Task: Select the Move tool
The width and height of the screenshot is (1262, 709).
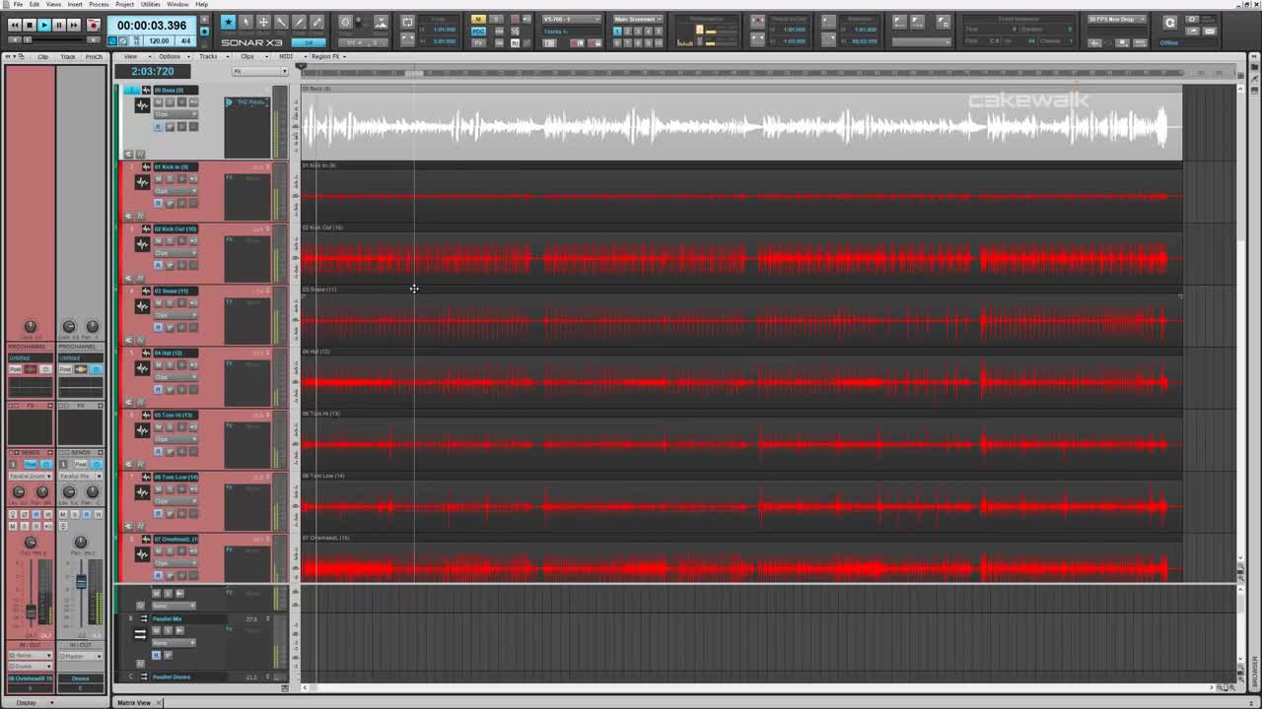Action: click(263, 22)
